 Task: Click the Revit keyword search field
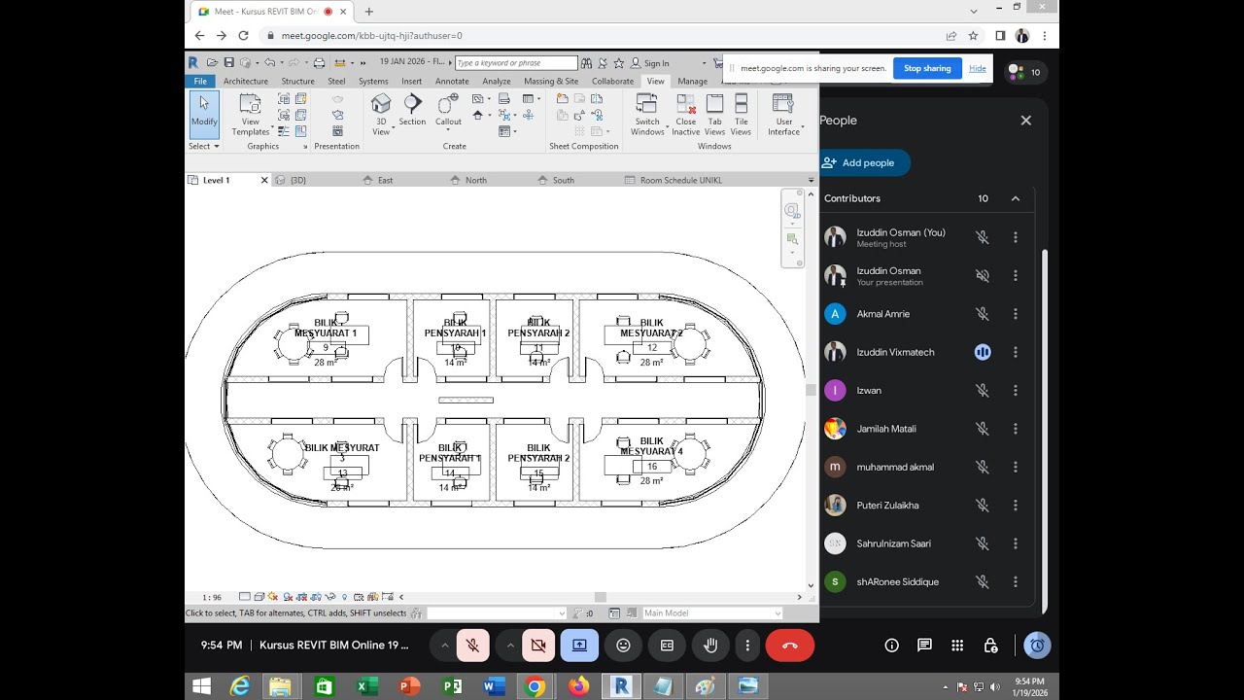[x=516, y=63]
